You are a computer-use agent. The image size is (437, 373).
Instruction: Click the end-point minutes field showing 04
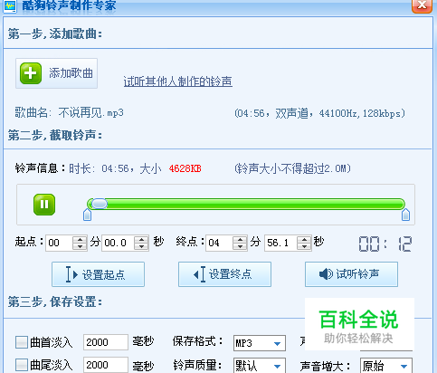[x=219, y=243]
